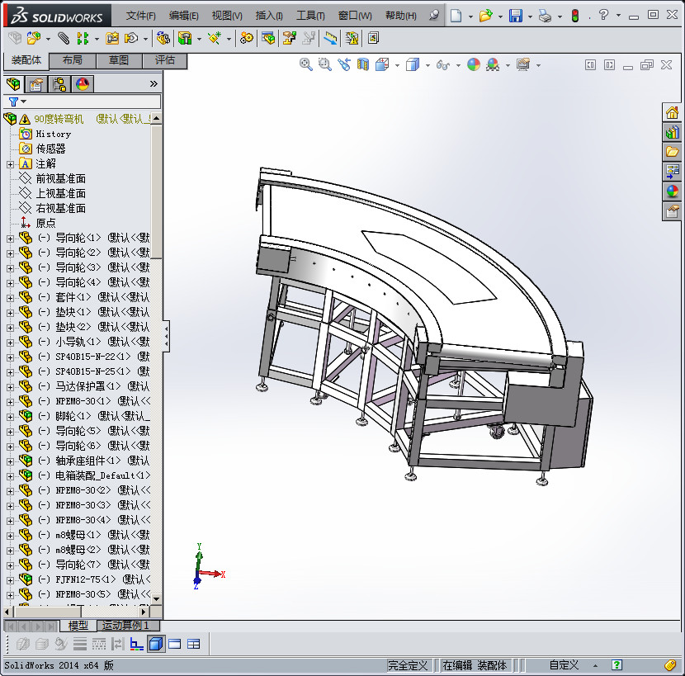685x676 pixels.
Task: Click the Zoom to Area icon
Action: pos(324,64)
